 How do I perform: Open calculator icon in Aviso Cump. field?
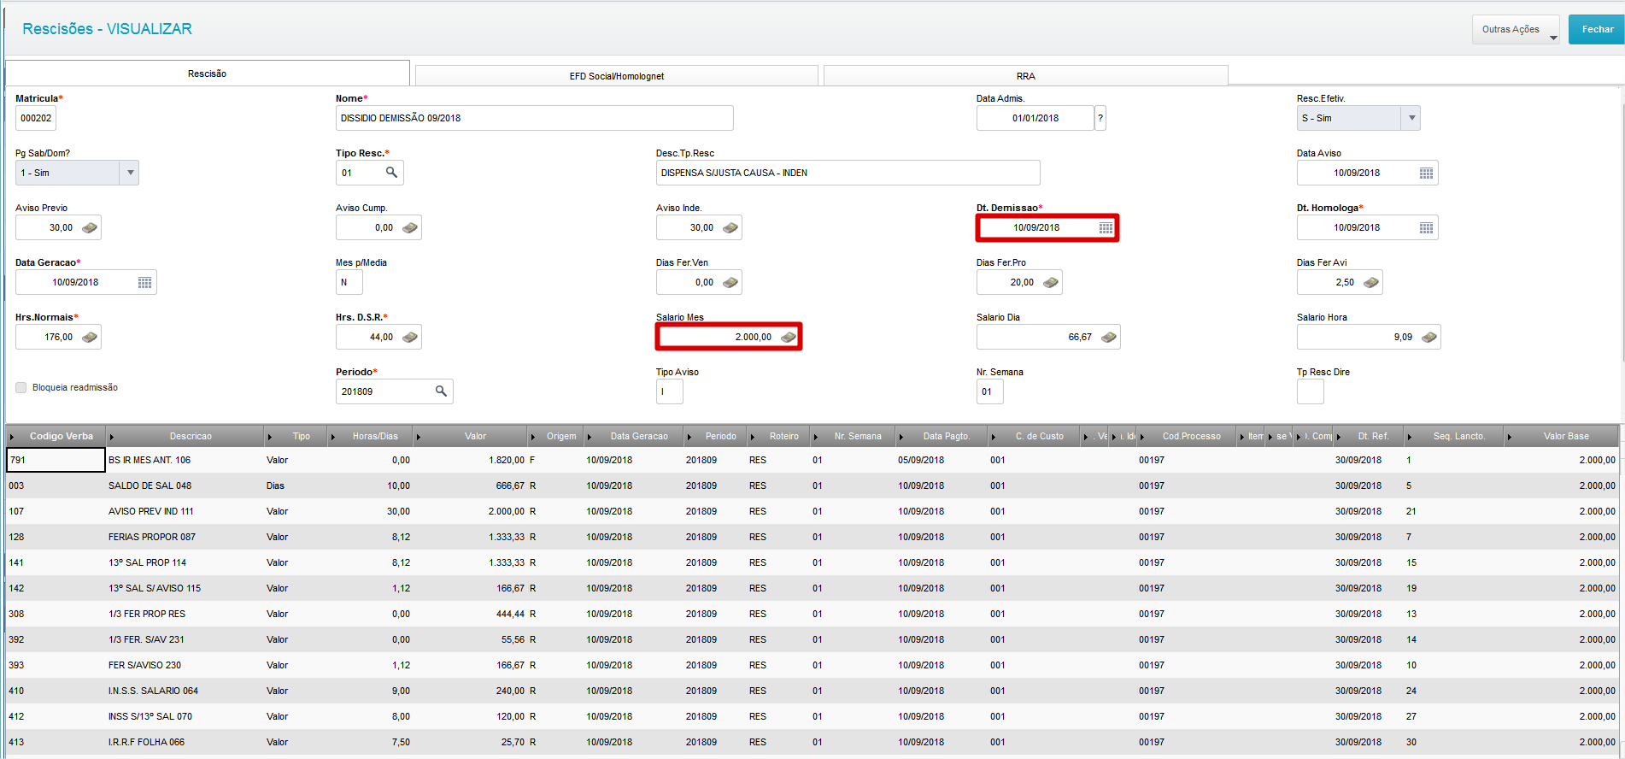(x=410, y=228)
